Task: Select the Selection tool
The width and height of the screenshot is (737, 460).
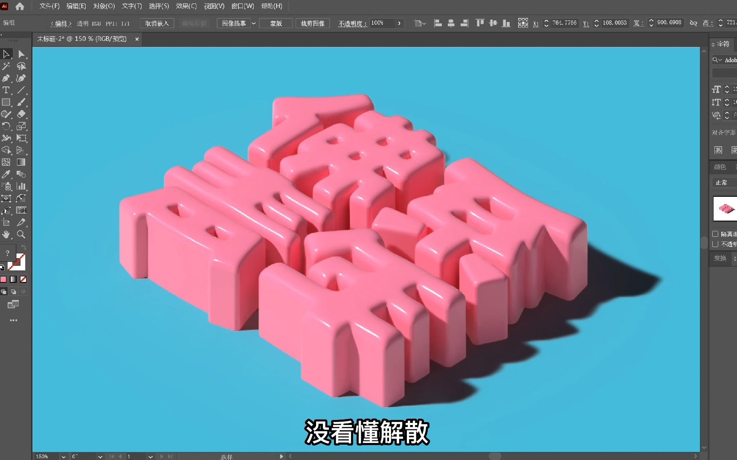Action: click(6, 54)
